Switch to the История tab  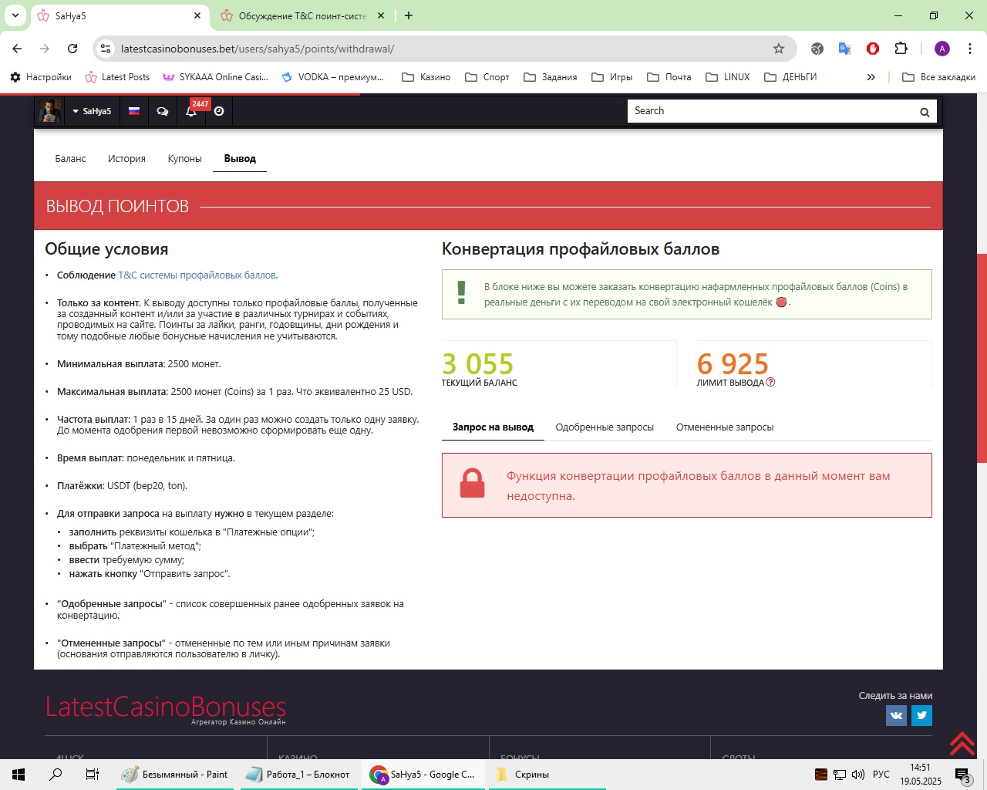click(x=126, y=158)
